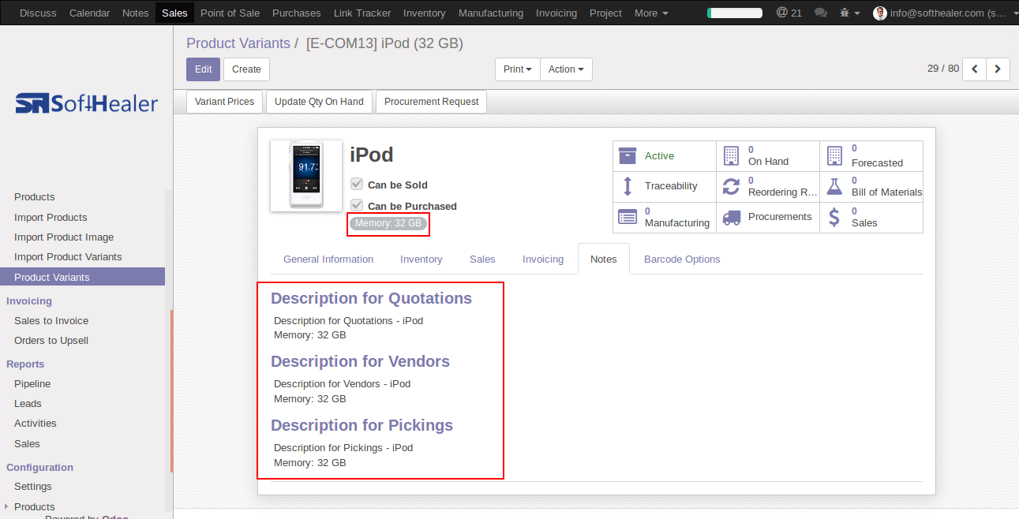Open Leads report in sidebar

[28, 403]
